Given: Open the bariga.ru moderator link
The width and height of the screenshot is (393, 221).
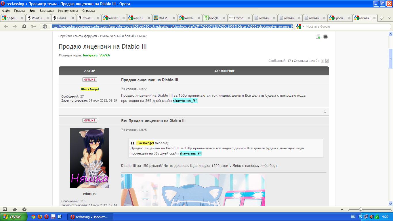Looking at the screenshot, I should point(90,55).
